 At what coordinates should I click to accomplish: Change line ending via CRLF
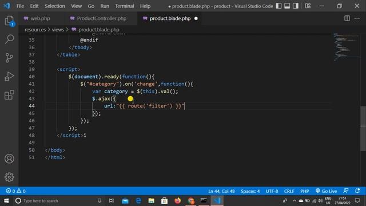(x=289, y=191)
